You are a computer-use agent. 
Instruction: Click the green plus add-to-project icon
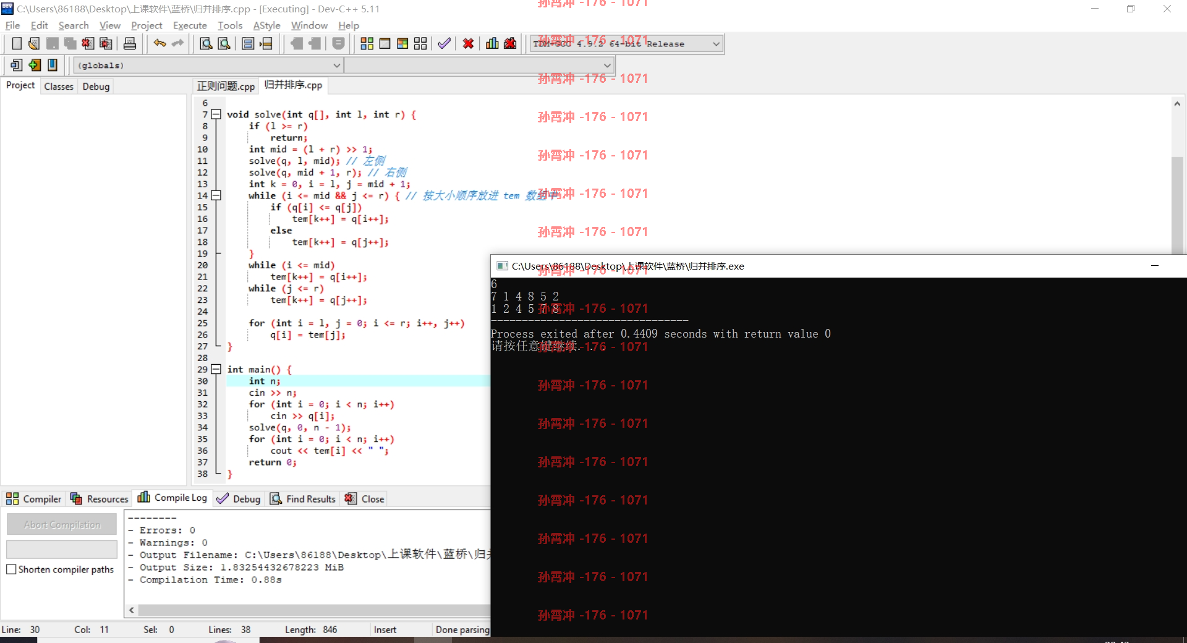pos(35,65)
